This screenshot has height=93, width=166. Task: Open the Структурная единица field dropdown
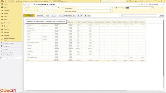[111, 11]
